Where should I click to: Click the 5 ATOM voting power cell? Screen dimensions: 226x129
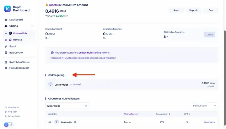tap(127, 122)
